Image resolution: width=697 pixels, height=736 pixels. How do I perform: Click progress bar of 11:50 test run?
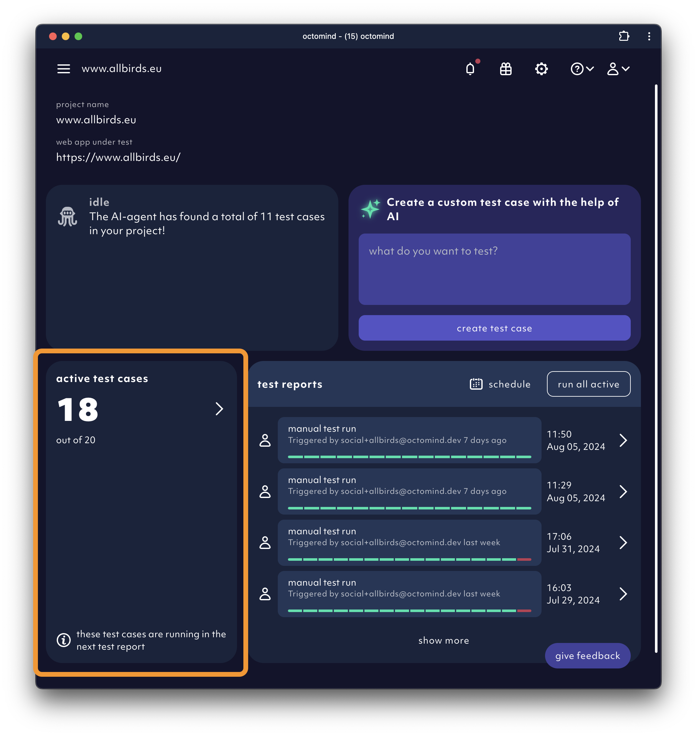[x=409, y=457]
